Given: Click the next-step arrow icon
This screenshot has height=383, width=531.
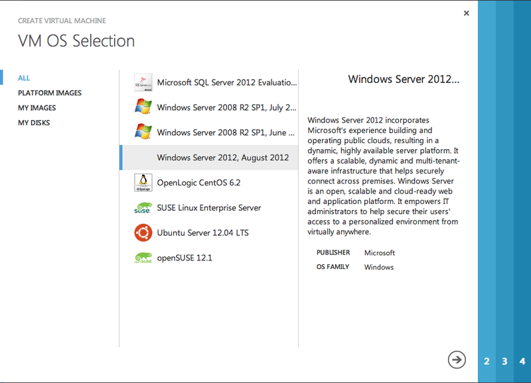Looking at the screenshot, I should tap(456, 358).
